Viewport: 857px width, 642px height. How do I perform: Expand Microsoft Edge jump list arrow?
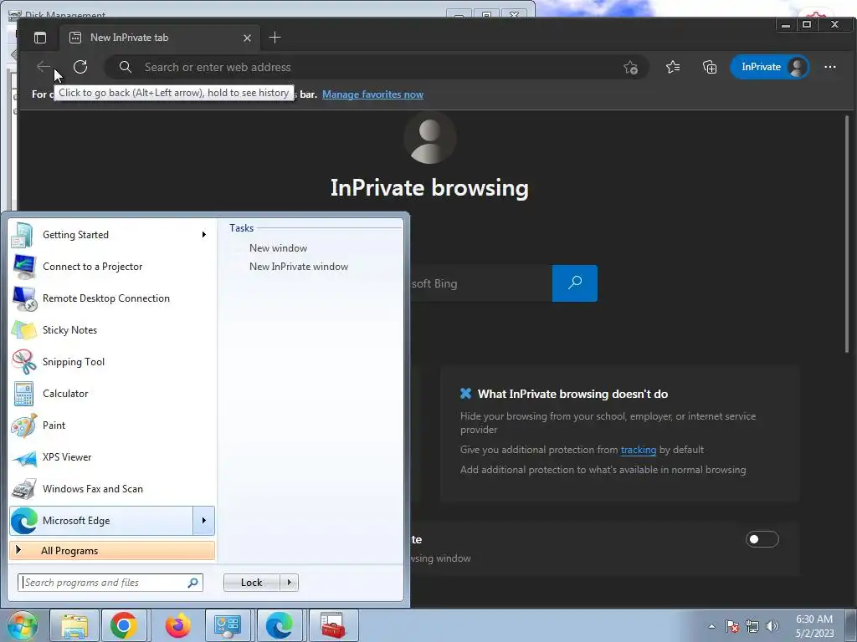tap(204, 521)
